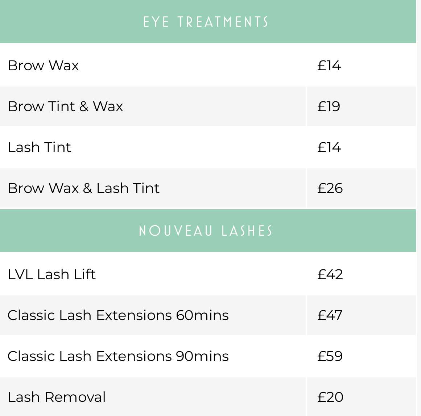Select the Brow Wax row label
The height and width of the screenshot is (416, 421).
point(43,66)
